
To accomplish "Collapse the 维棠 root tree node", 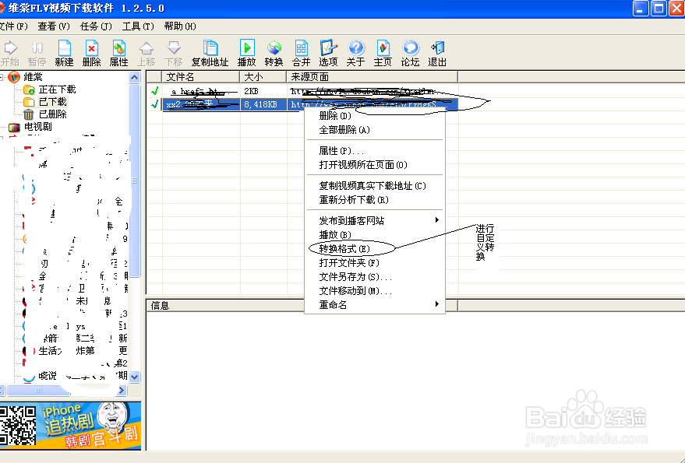I will [x=2, y=77].
